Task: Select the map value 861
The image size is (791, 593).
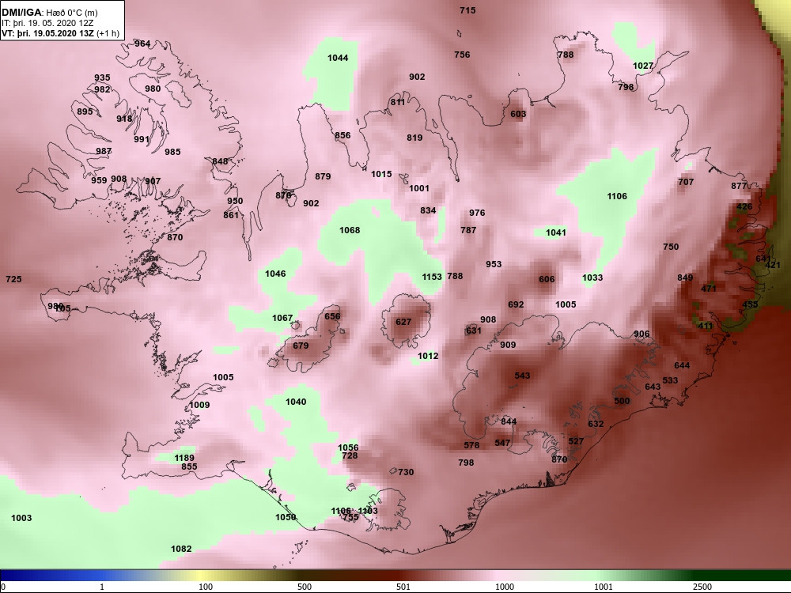Action: 231,215
